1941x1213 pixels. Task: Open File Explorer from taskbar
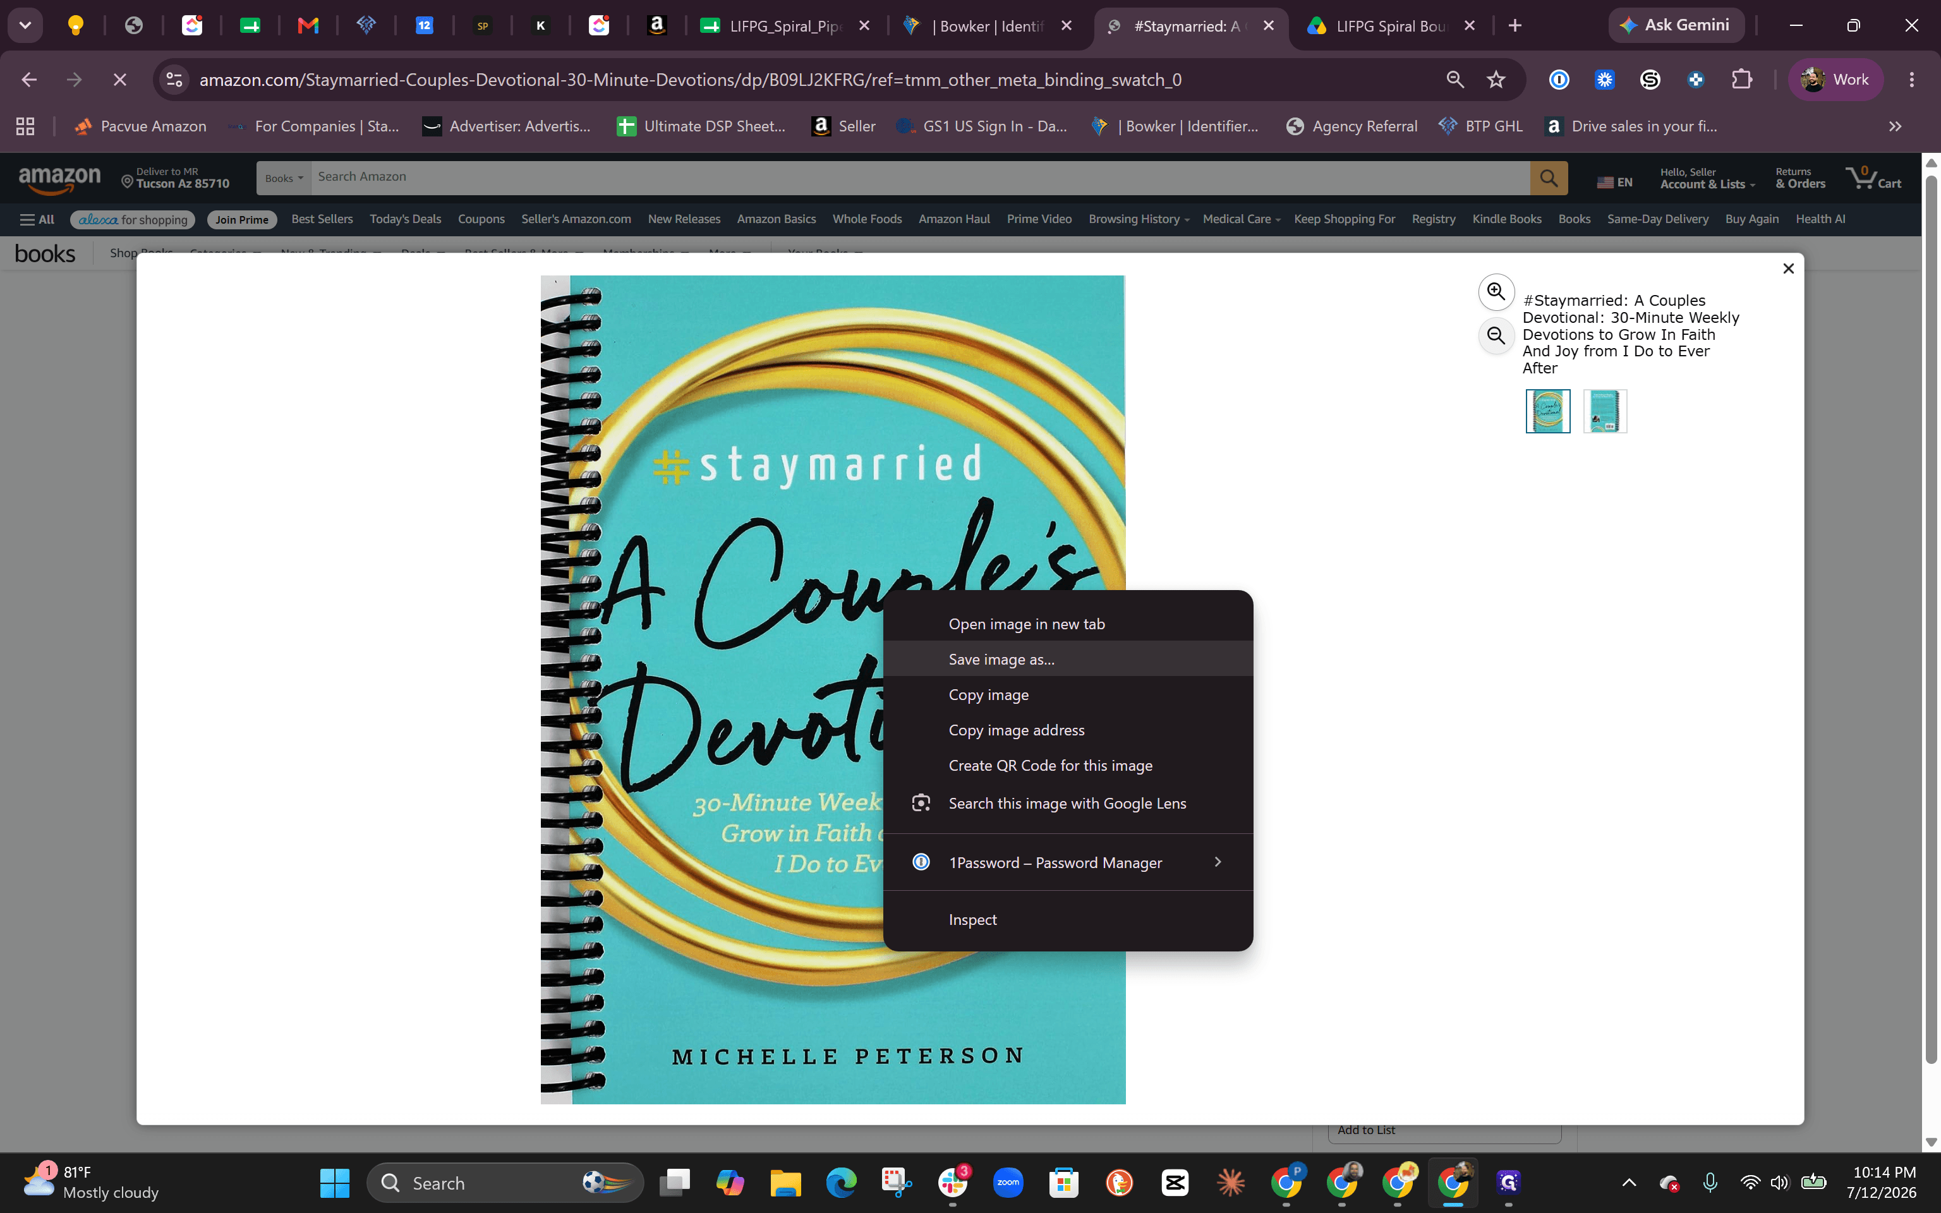[785, 1183]
